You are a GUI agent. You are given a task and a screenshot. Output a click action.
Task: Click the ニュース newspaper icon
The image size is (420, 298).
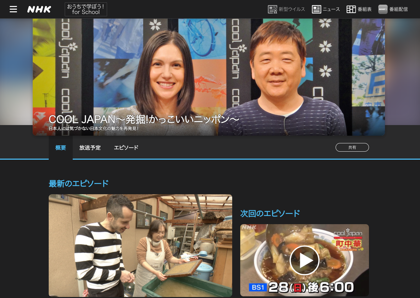316,9
